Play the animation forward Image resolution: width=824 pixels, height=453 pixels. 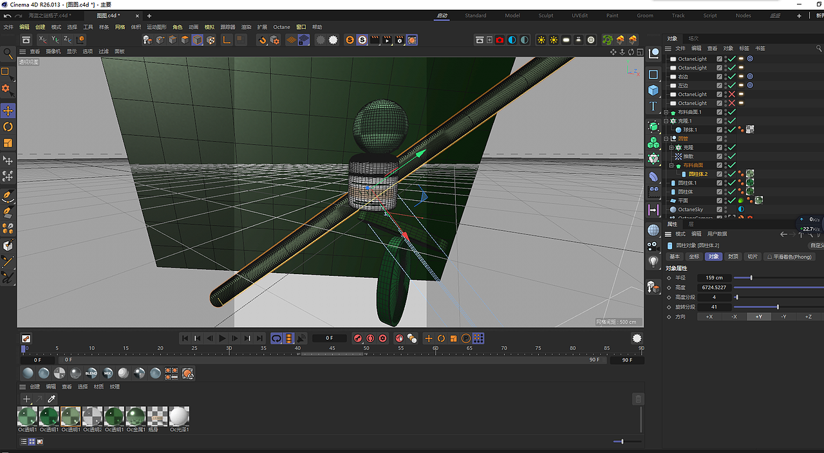[x=222, y=338]
